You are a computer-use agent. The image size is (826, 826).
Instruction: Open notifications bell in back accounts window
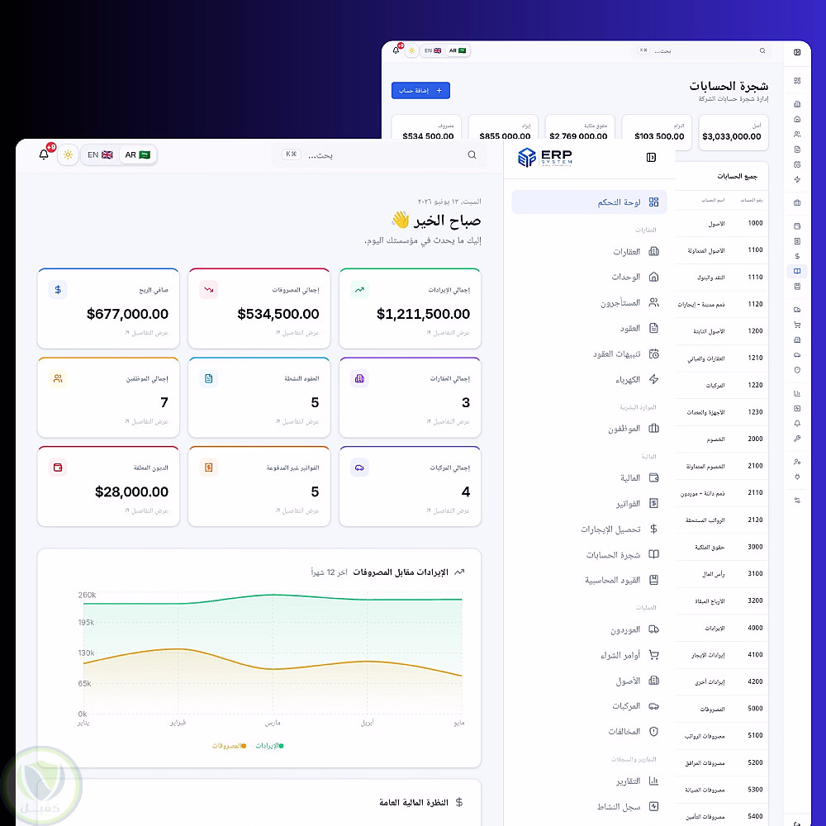(396, 50)
